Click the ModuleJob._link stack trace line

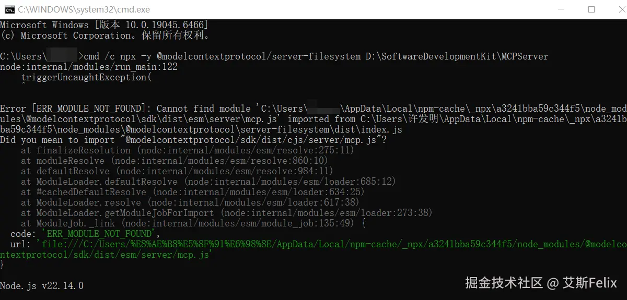192,223
